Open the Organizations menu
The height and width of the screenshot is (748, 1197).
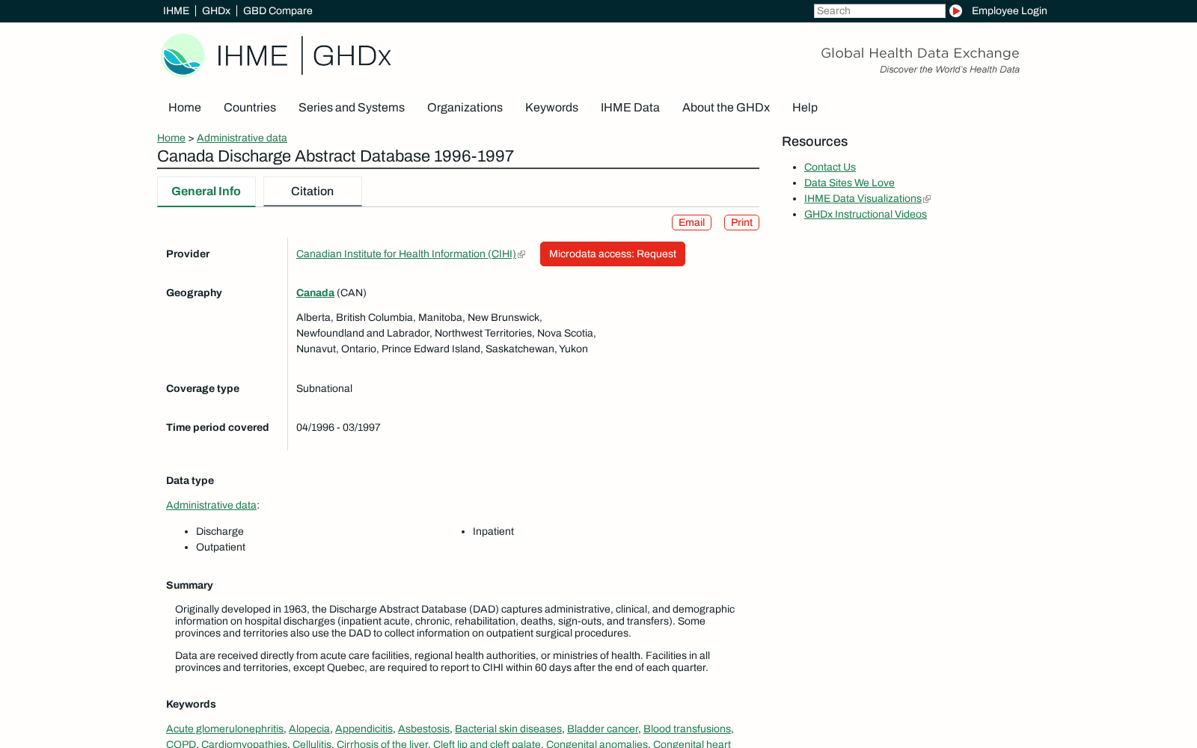point(465,108)
